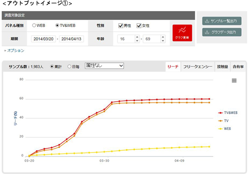Click the end date field 2014/04/13
This screenshot has height=174, width=252.
click(x=71, y=39)
